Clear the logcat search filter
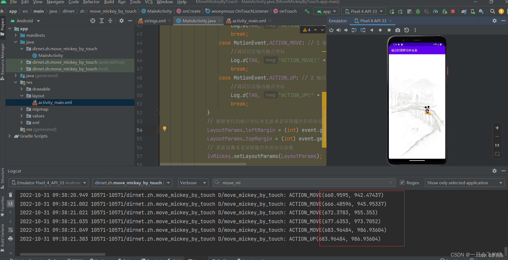Screen dimensions: 508x260 pos(391,183)
